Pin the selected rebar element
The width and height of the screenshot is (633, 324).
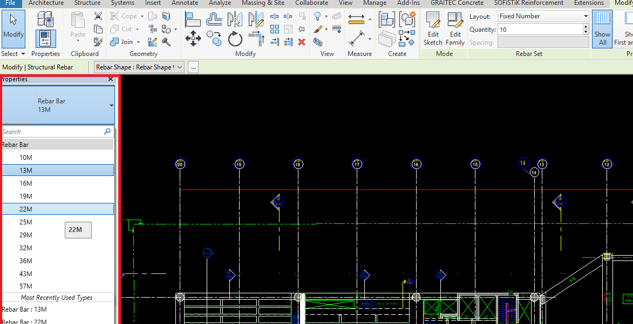(x=301, y=28)
